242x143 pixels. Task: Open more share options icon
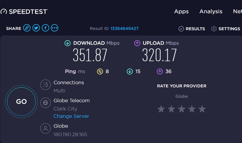tap(55, 28)
